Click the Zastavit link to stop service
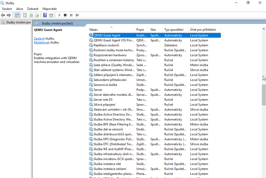Image resolution: width=266 pixels, height=178 pixels. pos(39,39)
